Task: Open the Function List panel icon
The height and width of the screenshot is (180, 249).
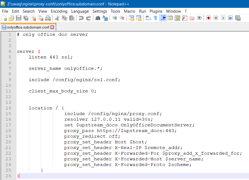Action: 184,18
